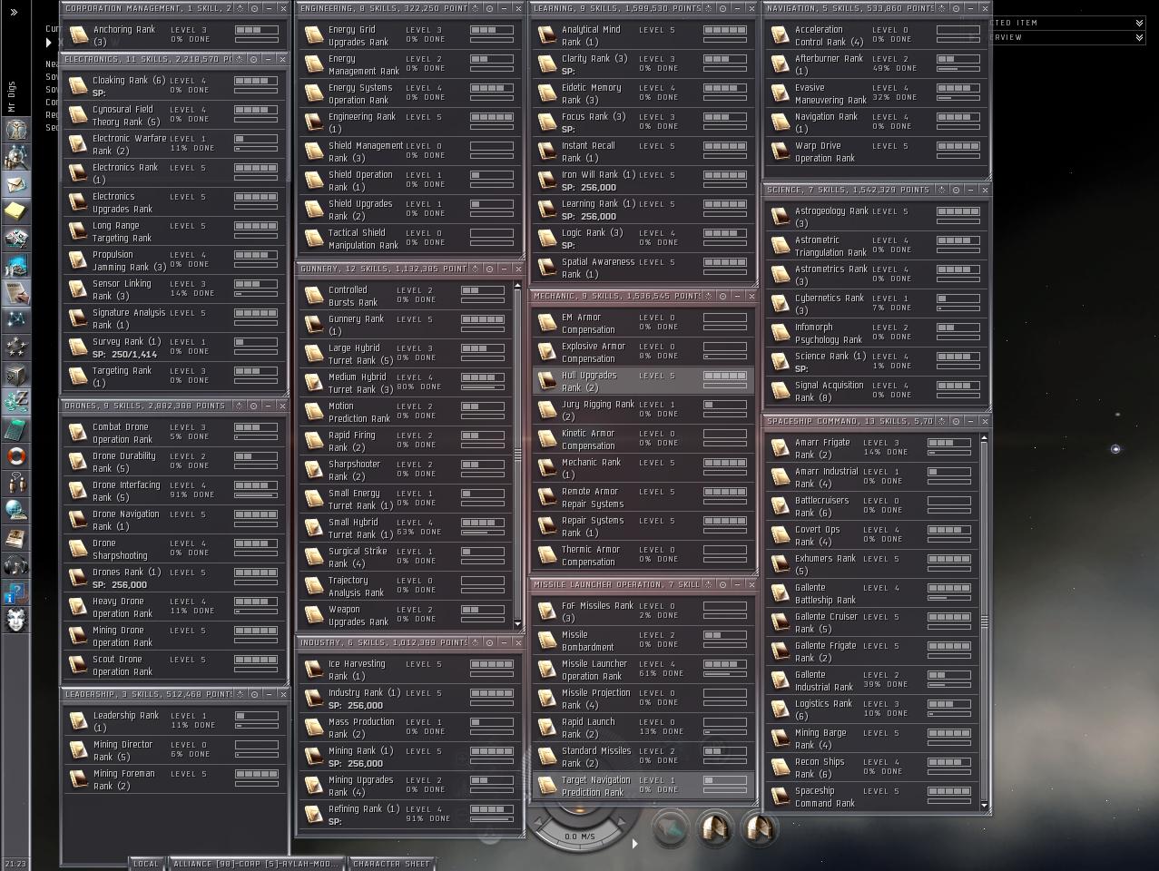Click scroll-down arrow in Spaceship Command window
The height and width of the screenshot is (871, 1159).
[985, 805]
